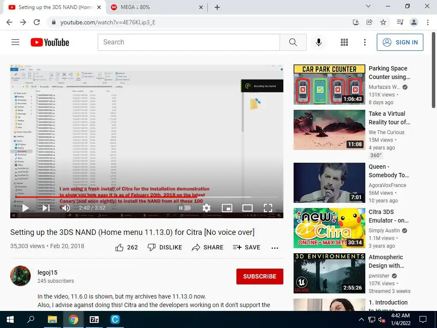The height and width of the screenshot is (328, 437).
Task: Open Murtaza's Workshop channel name
Action: point(385,87)
